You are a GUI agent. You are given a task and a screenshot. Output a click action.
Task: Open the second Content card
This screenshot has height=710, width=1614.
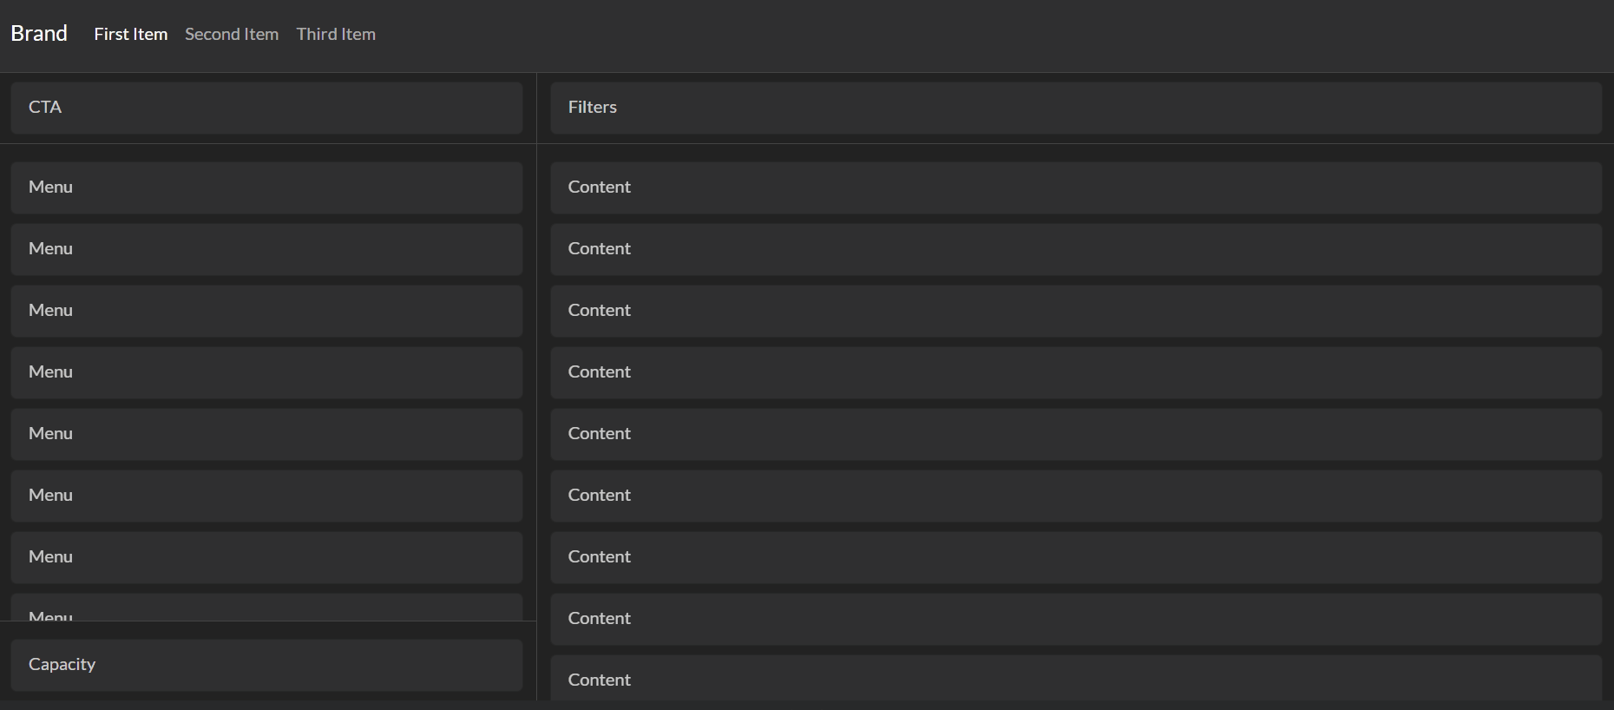tap(1076, 249)
